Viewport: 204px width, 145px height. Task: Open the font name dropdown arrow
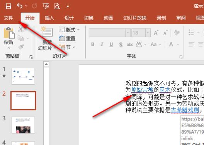click(x=128, y=33)
